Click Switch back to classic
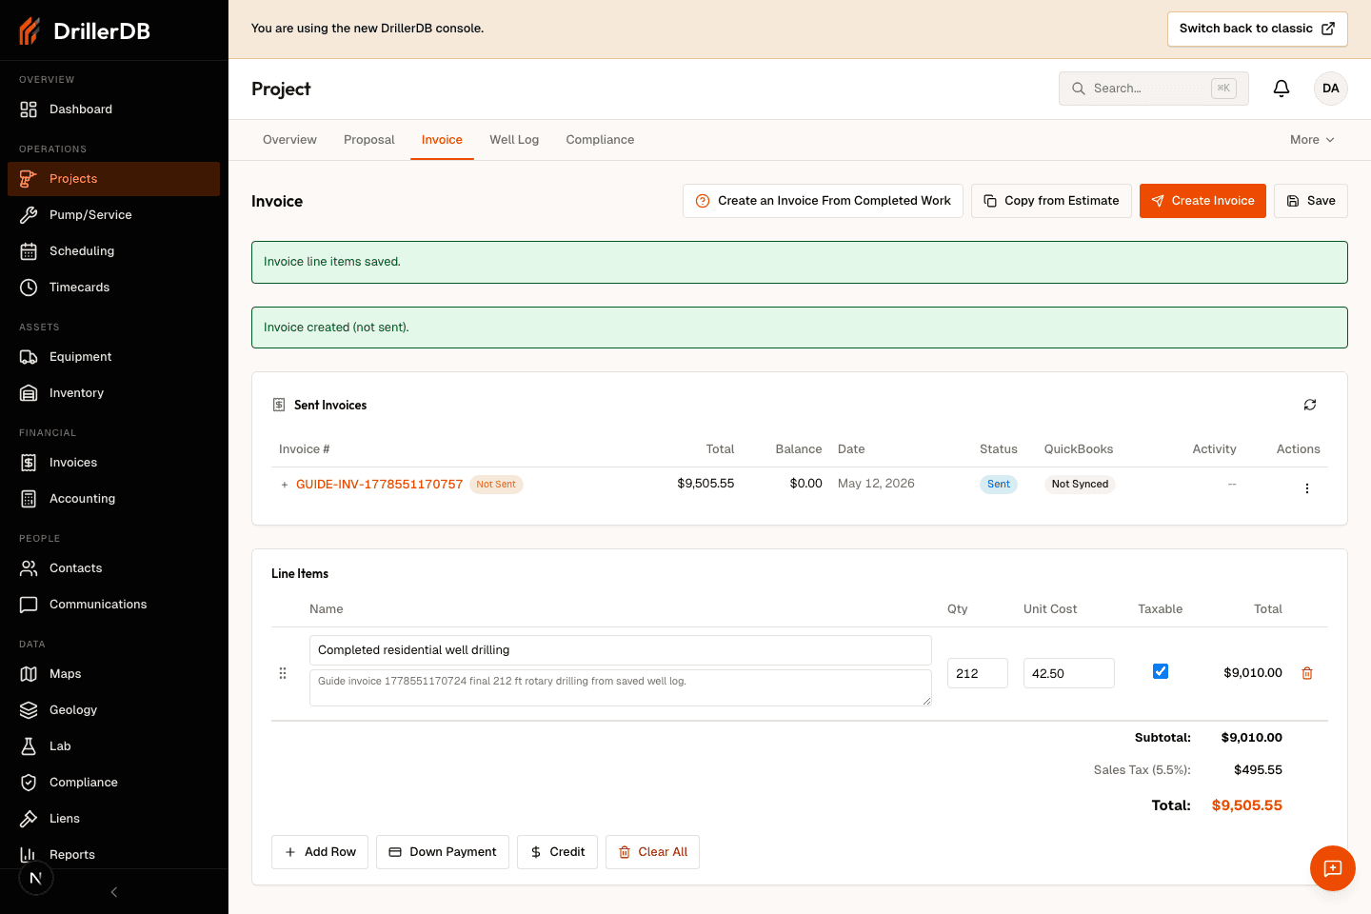 pyautogui.click(x=1258, y=29)
